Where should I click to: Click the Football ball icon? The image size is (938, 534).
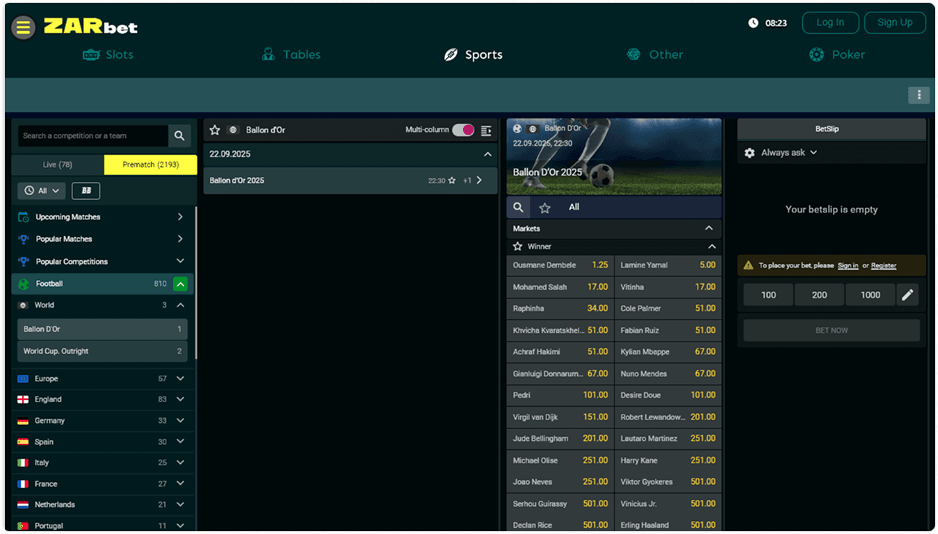(24, 284)
